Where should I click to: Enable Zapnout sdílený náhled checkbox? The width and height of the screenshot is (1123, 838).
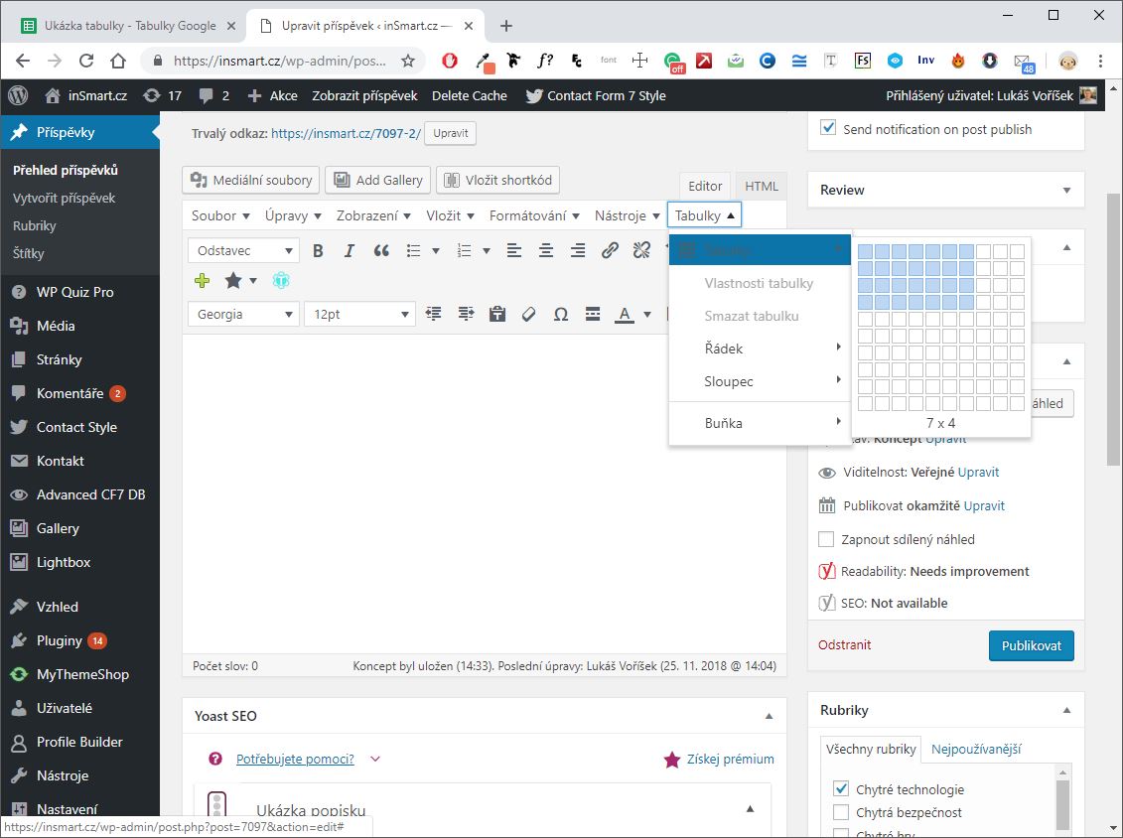pos(826,539)
